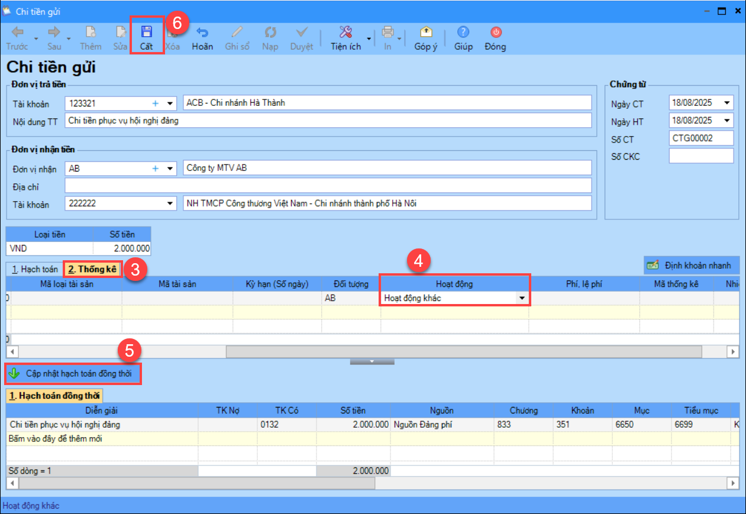Click the Nạp (reload) toolbar icon

click(270, 33)
